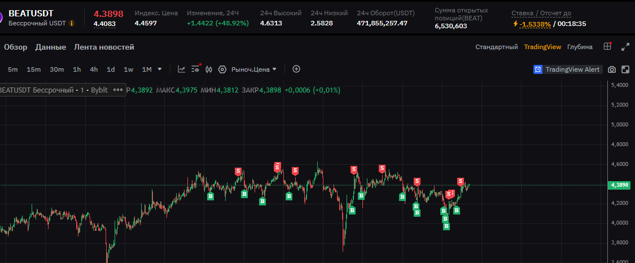Select the TradingView chart mode

(542, 47)
